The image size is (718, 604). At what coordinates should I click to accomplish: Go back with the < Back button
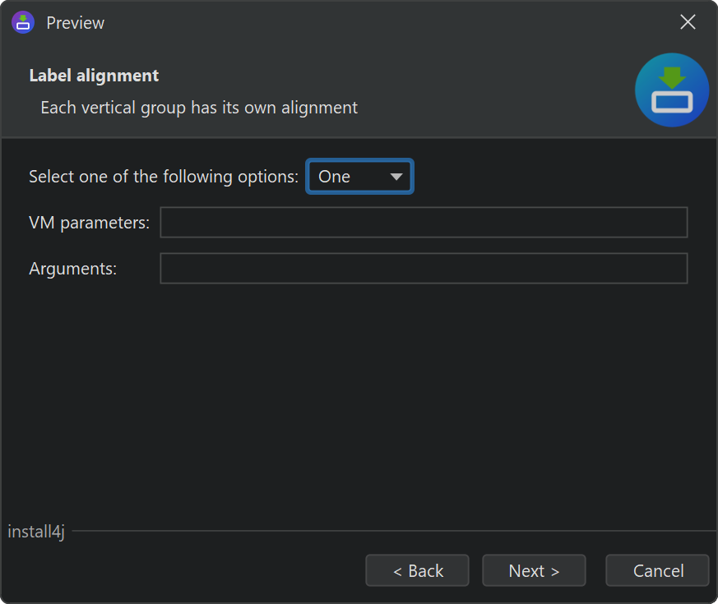tap(417, 571)
